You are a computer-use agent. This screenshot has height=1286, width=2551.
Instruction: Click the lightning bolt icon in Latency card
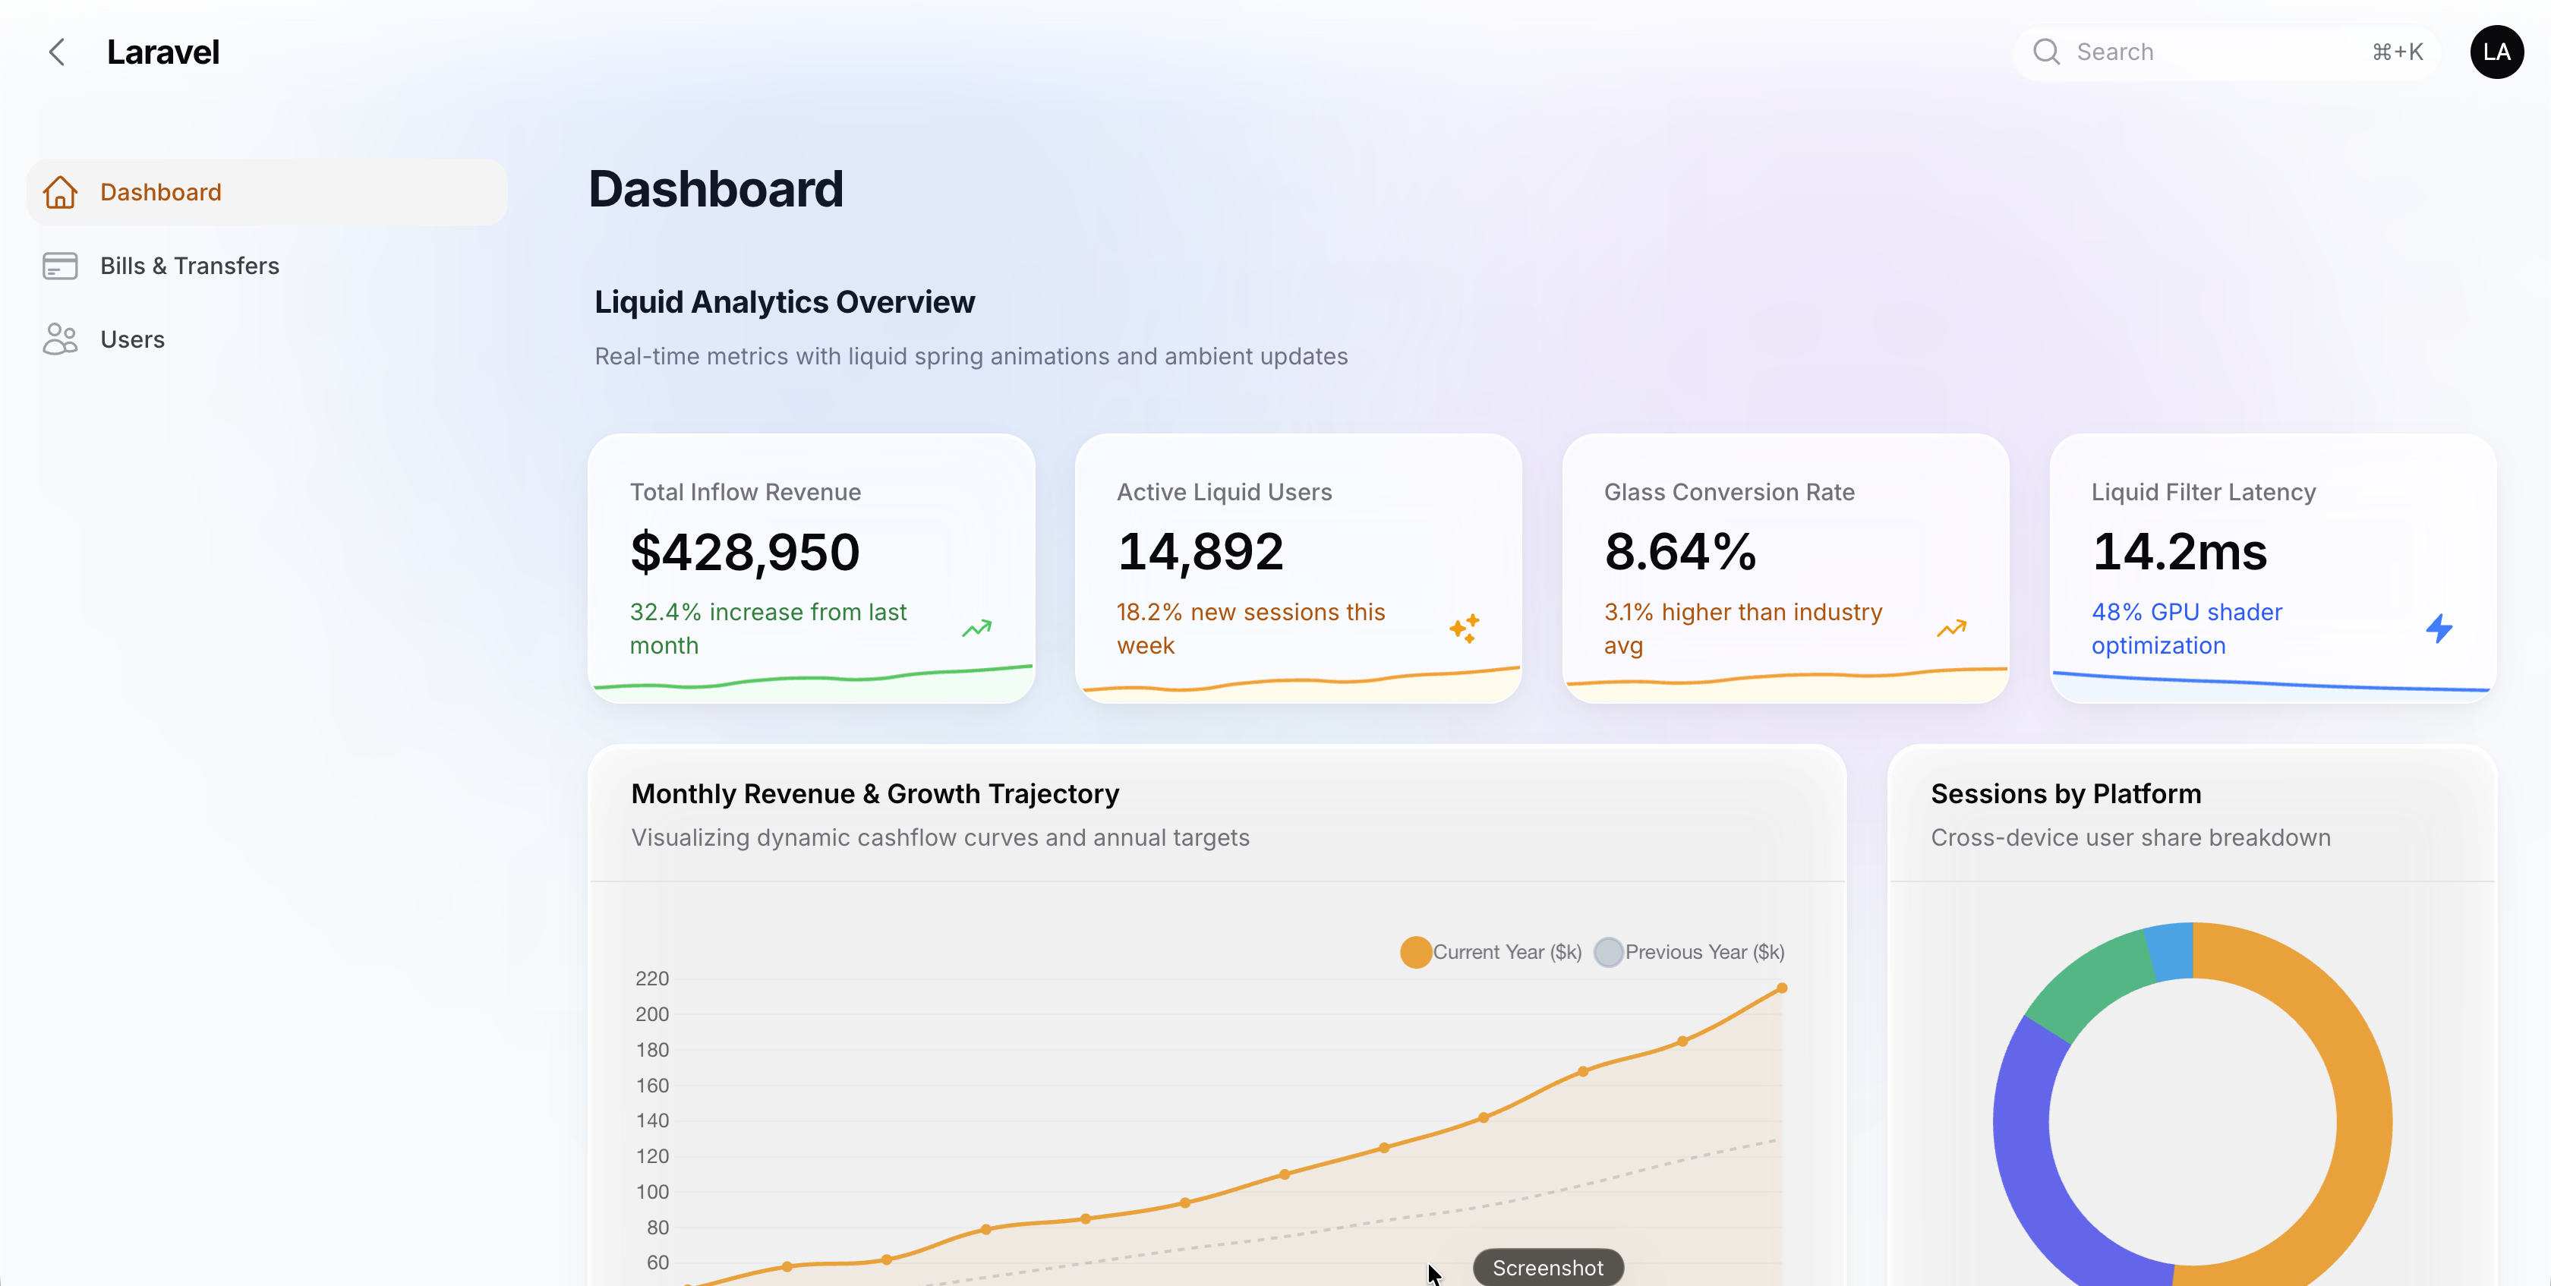click(2439, 629)
